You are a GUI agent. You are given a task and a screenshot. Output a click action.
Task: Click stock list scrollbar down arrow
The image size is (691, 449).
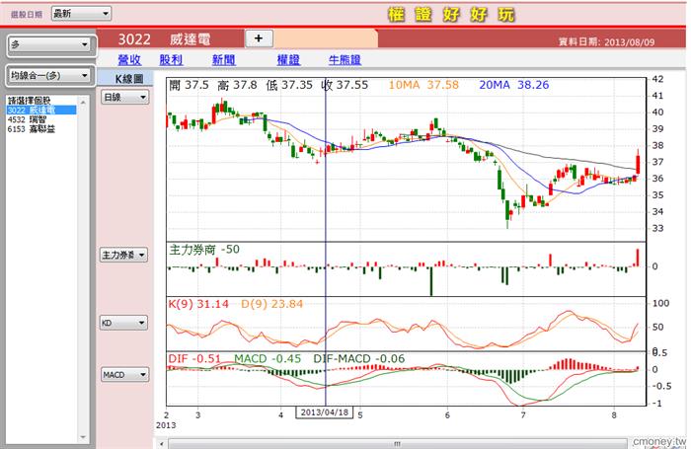tap(83, 437)
